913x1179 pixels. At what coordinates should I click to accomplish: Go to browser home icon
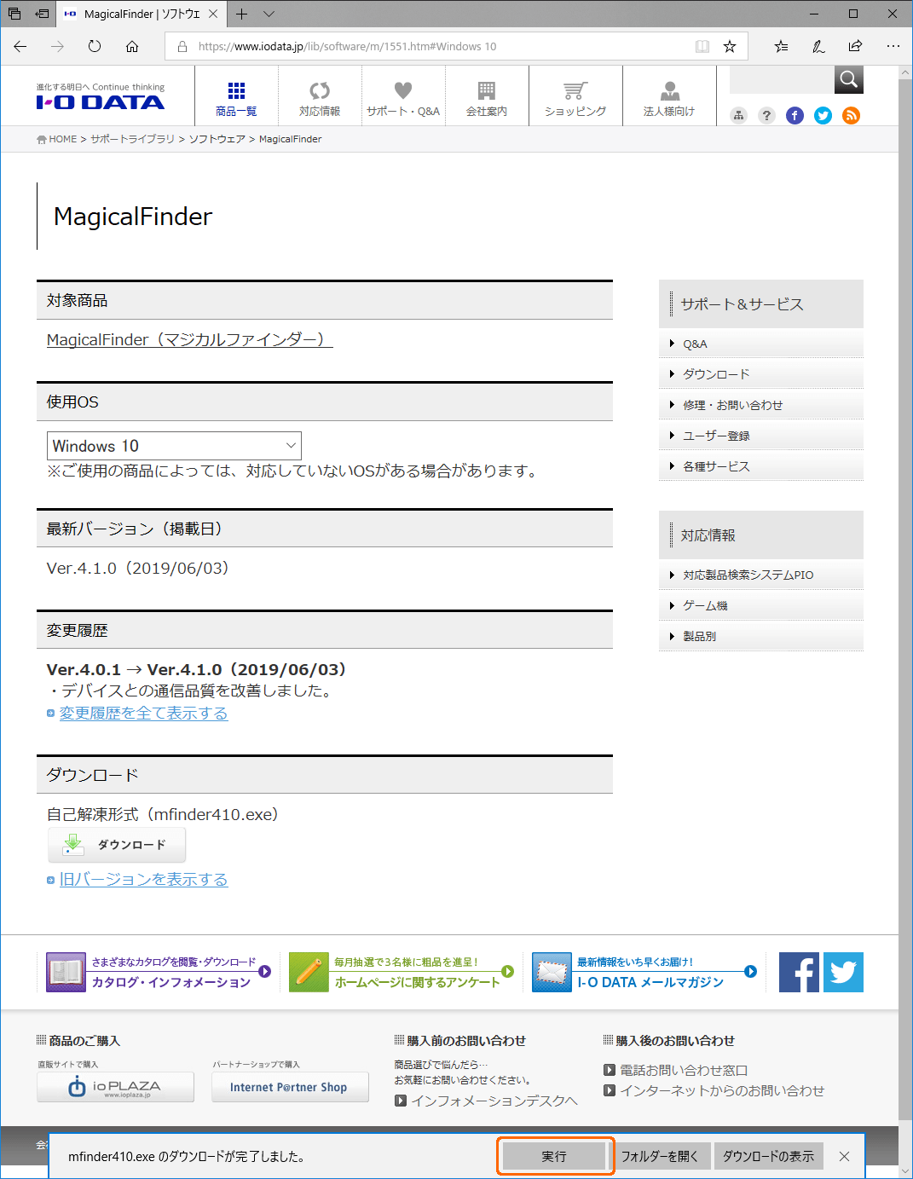[x=132, y=46]
